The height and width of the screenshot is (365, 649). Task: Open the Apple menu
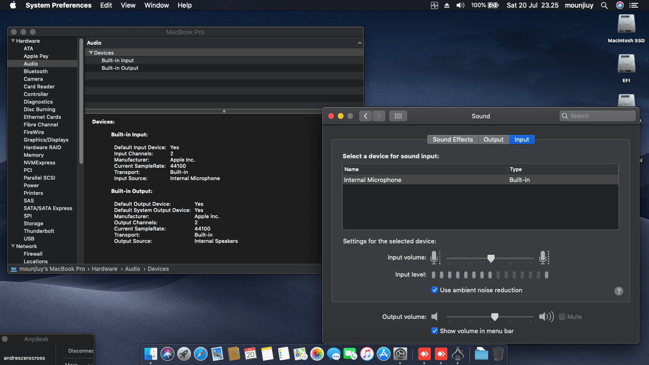(x=13, y=5)
